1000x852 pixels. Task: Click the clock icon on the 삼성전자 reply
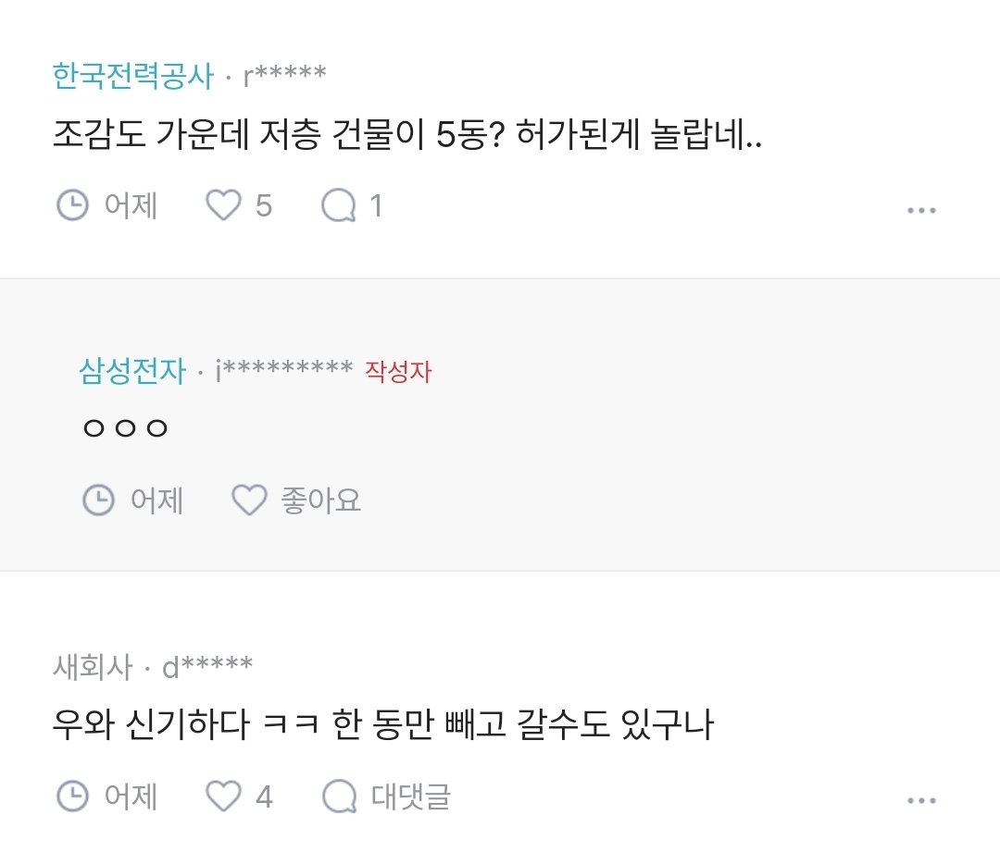click(x=98, y=500)
